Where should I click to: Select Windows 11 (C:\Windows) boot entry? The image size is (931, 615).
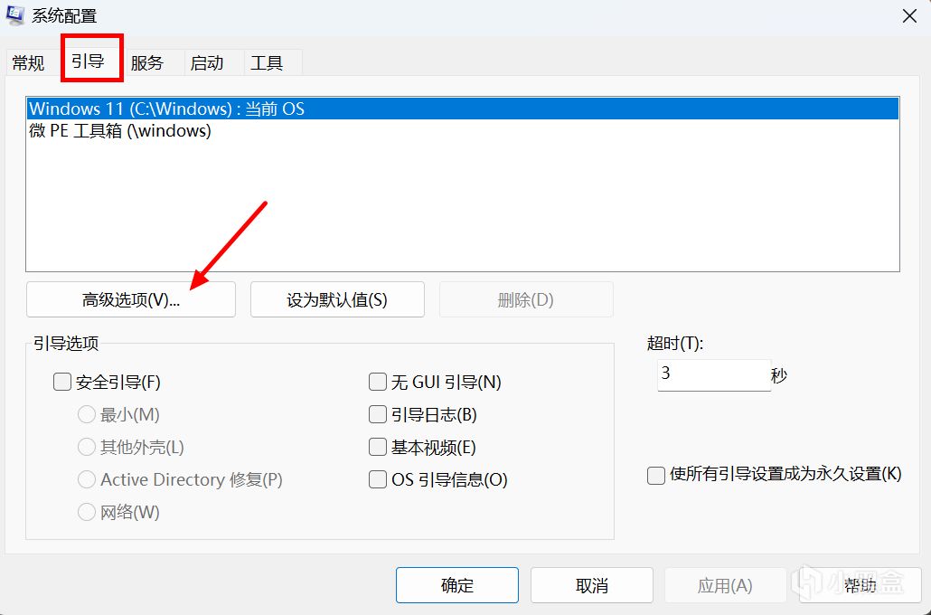click(463, 109)
